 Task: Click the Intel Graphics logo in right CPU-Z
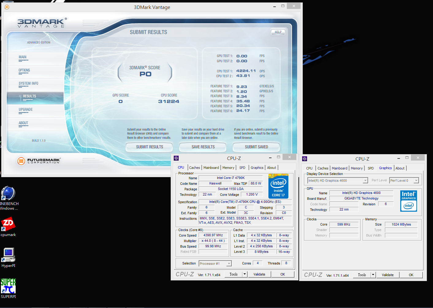coord(408,201)
